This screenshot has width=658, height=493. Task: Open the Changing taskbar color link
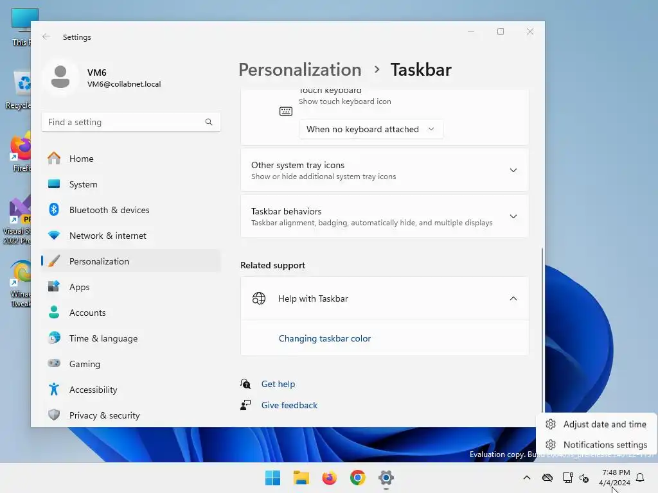pyautogui.click(x=325, y=338)
